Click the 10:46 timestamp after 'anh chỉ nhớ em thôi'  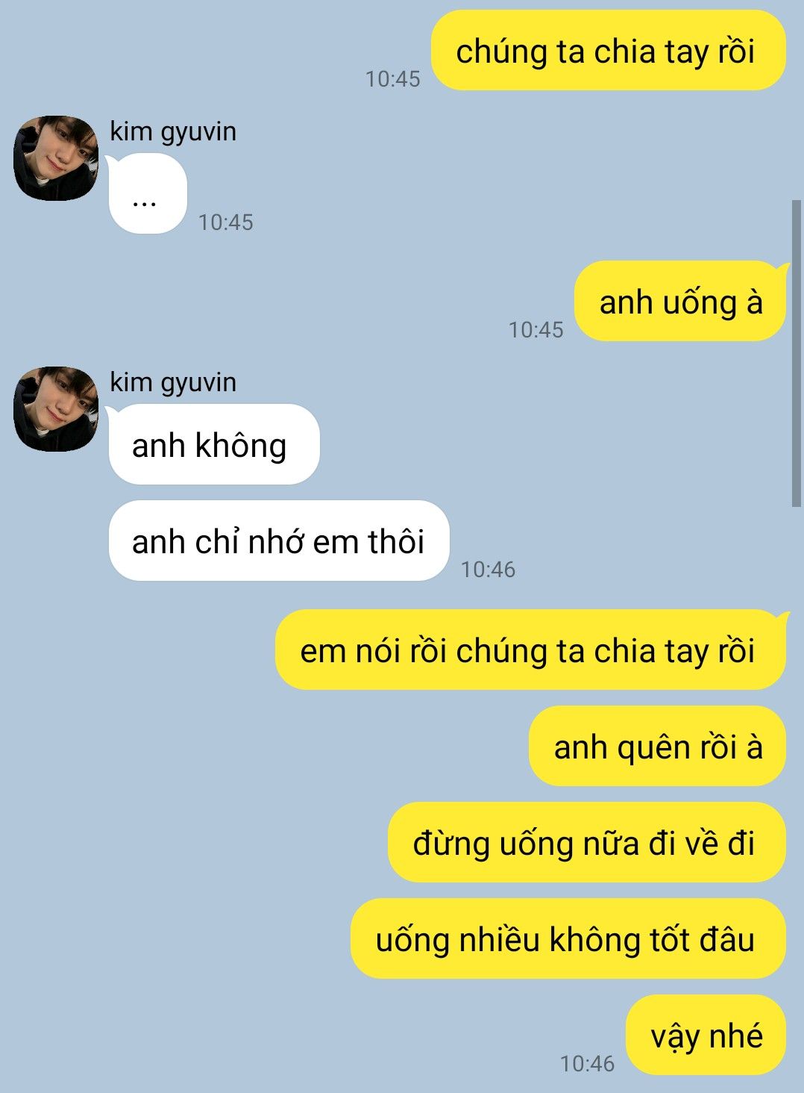coord(488,569)
